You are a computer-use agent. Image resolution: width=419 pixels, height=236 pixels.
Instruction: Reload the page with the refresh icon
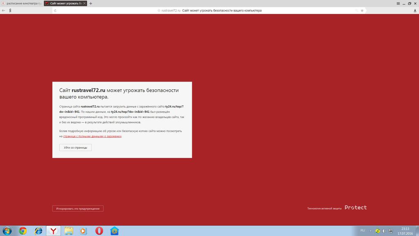point(55,11)
